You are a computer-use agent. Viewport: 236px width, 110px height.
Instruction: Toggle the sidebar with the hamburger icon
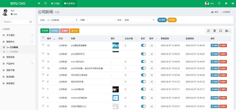coord(39,4)
